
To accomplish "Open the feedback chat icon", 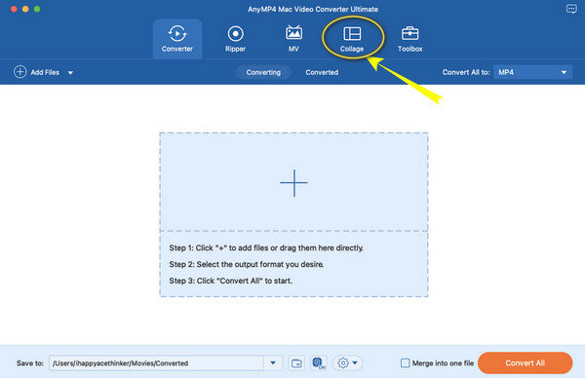I will point(571,9).
